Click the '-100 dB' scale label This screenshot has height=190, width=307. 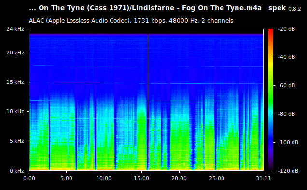click(x=288, y=142)
